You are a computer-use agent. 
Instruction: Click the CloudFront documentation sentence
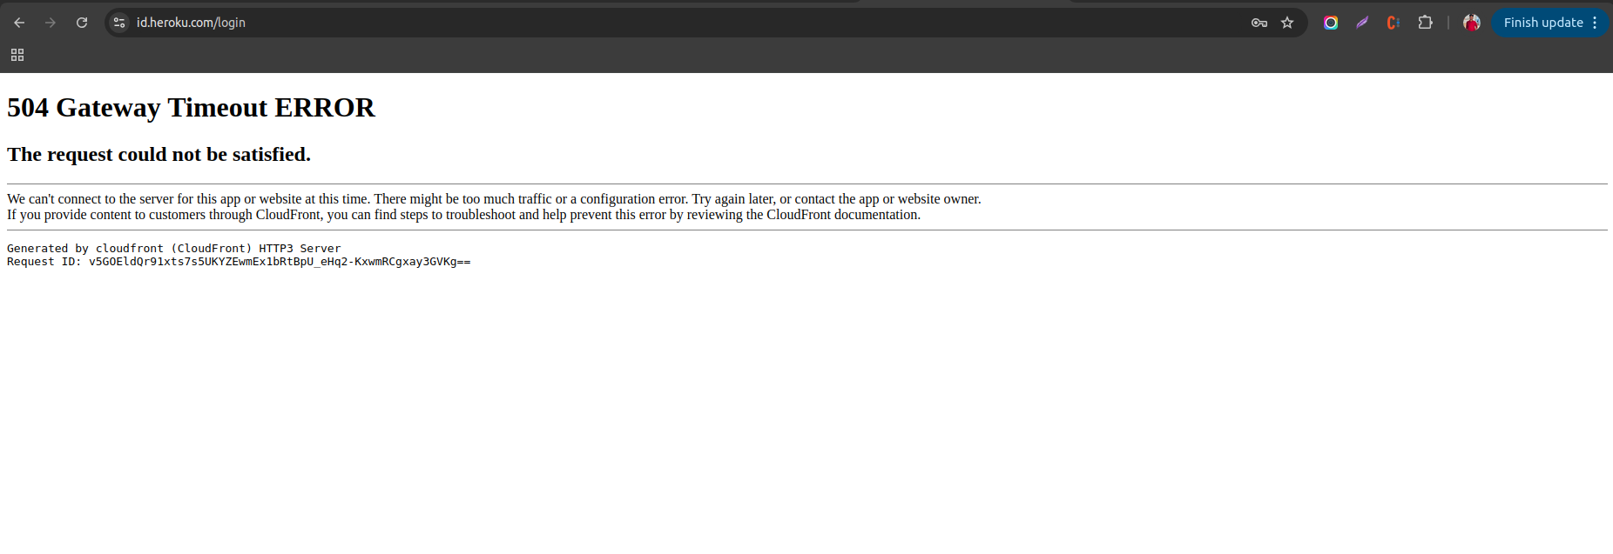(x=463, y=215)
